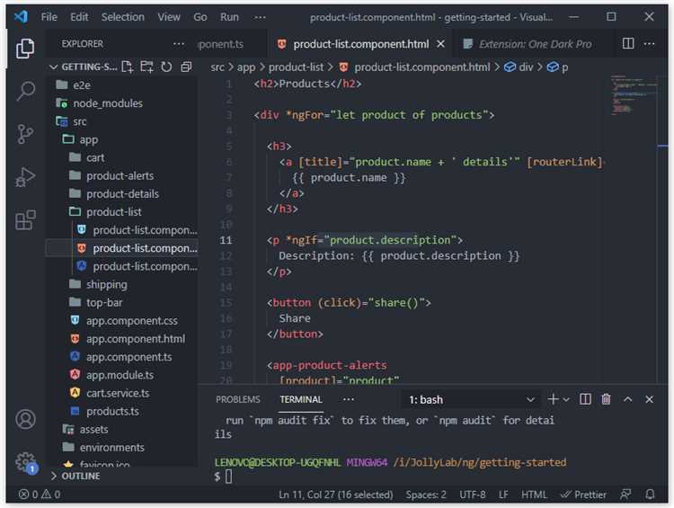Open the Selection menu
674x508 pixels.
tap(122, 17)
